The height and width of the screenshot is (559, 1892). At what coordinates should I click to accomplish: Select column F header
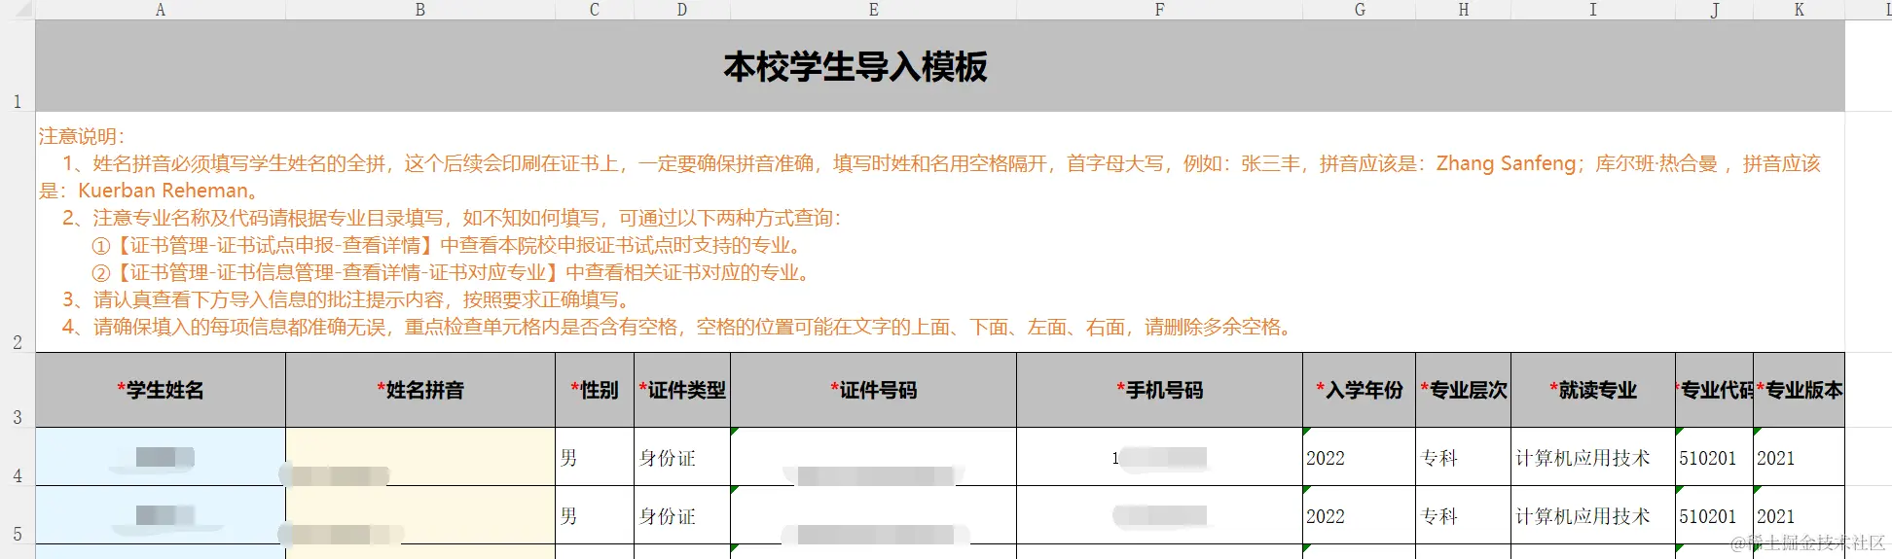[1159, 10]
